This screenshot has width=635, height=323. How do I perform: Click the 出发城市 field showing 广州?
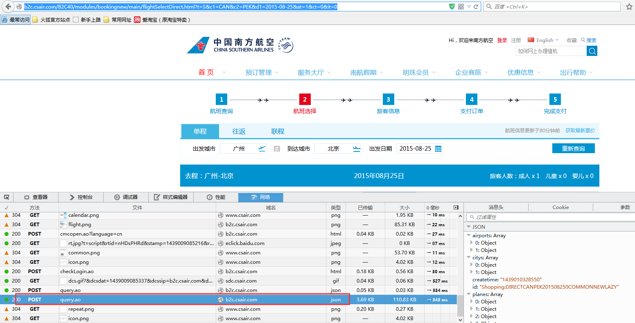[x=243, y=149]
